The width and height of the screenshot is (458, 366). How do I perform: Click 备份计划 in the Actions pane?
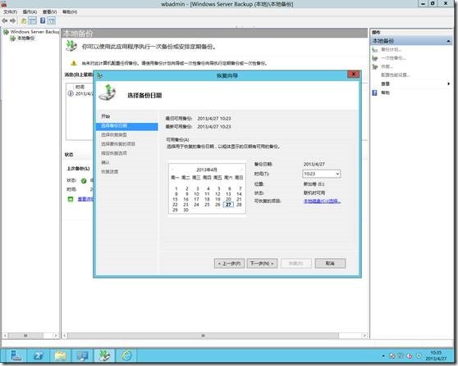(392, 50)
